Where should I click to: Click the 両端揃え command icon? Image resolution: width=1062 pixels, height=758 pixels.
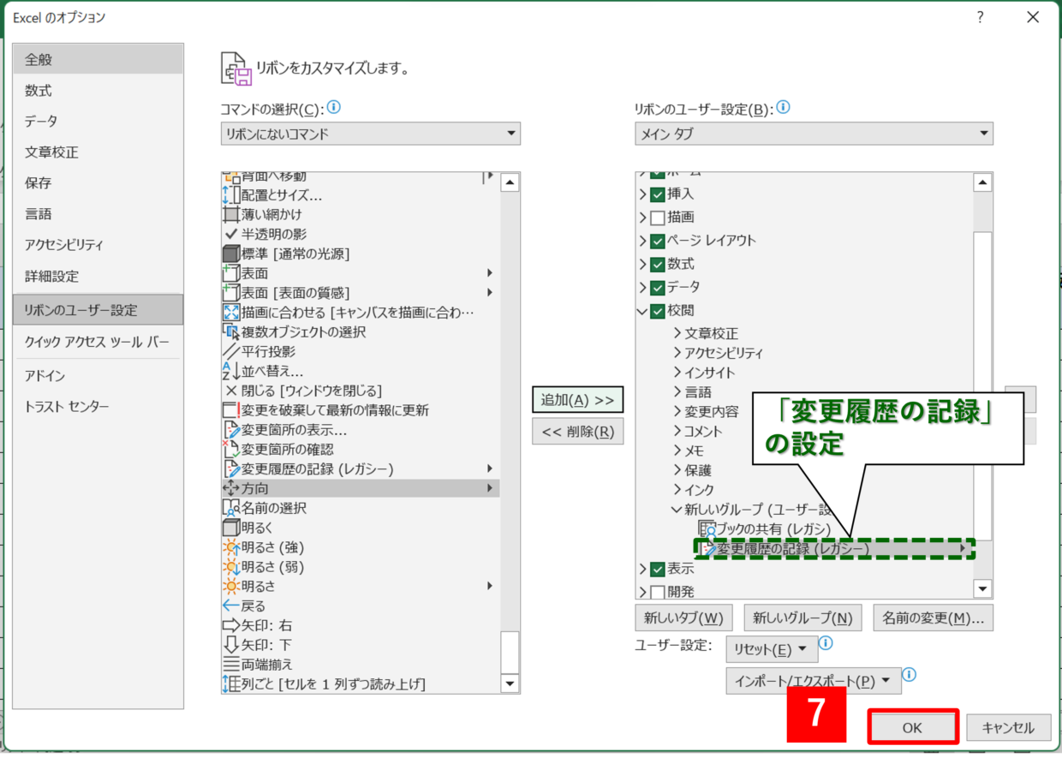point(231,664)
